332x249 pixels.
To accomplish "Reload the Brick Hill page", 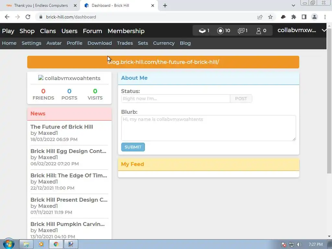I will [x=28, y=17].
